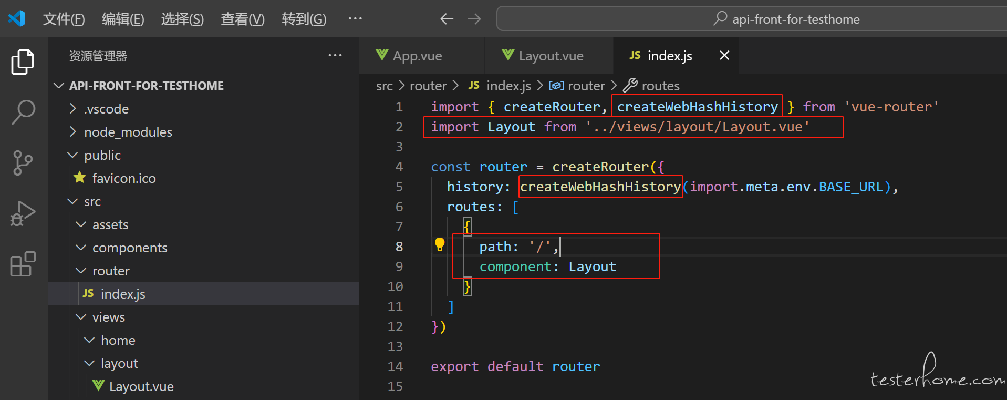
Task: Click the wrench icon in routes breadcrumb
Action: [630, 85]
